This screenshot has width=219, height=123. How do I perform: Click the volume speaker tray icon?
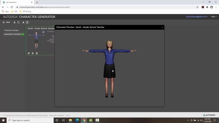coord(201,120)
